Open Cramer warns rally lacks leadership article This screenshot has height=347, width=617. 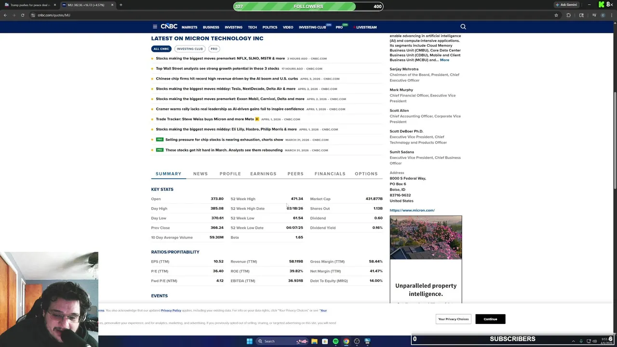click(x=230, y=109)
